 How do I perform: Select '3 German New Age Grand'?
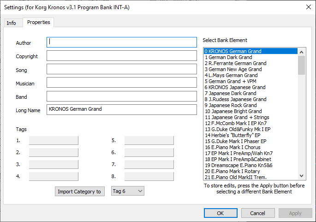250,69
